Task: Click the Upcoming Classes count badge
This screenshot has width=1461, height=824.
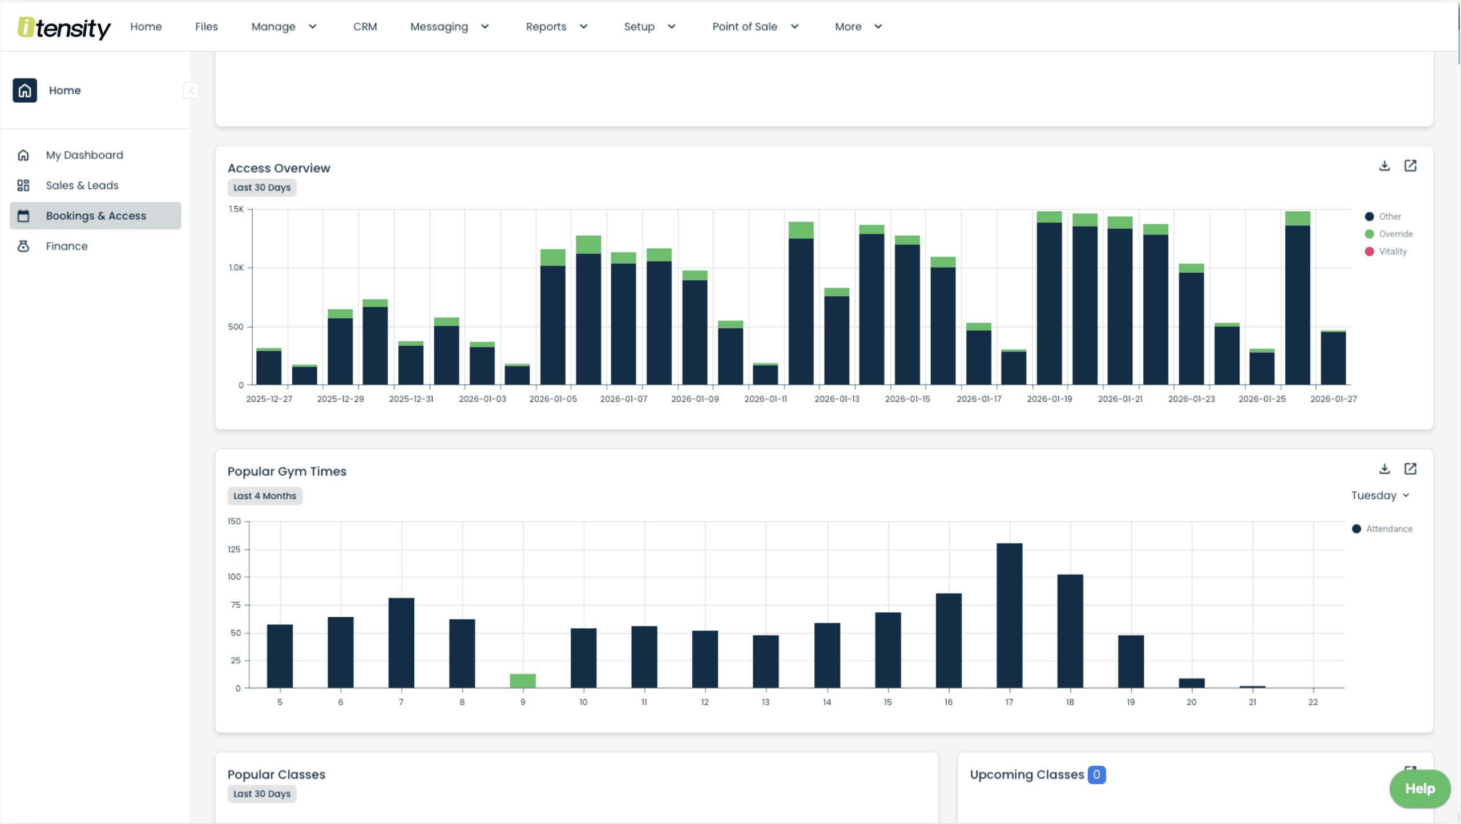Action: [x=1097, y=774]
